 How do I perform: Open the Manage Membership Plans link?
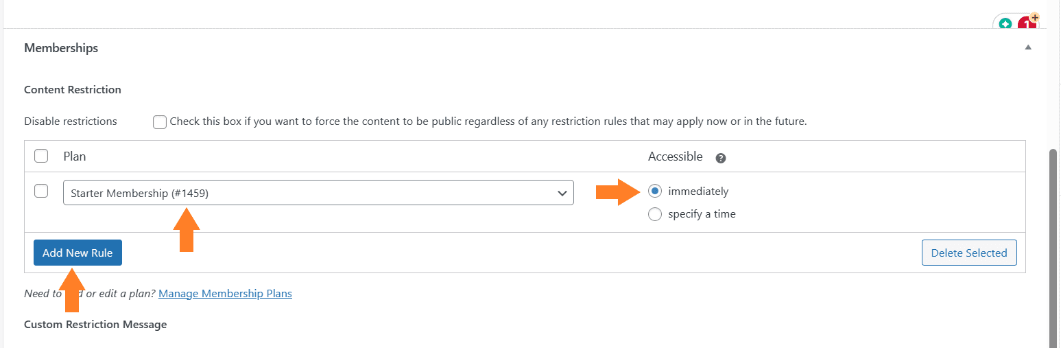pyautogui.click(x=225, y=293)
